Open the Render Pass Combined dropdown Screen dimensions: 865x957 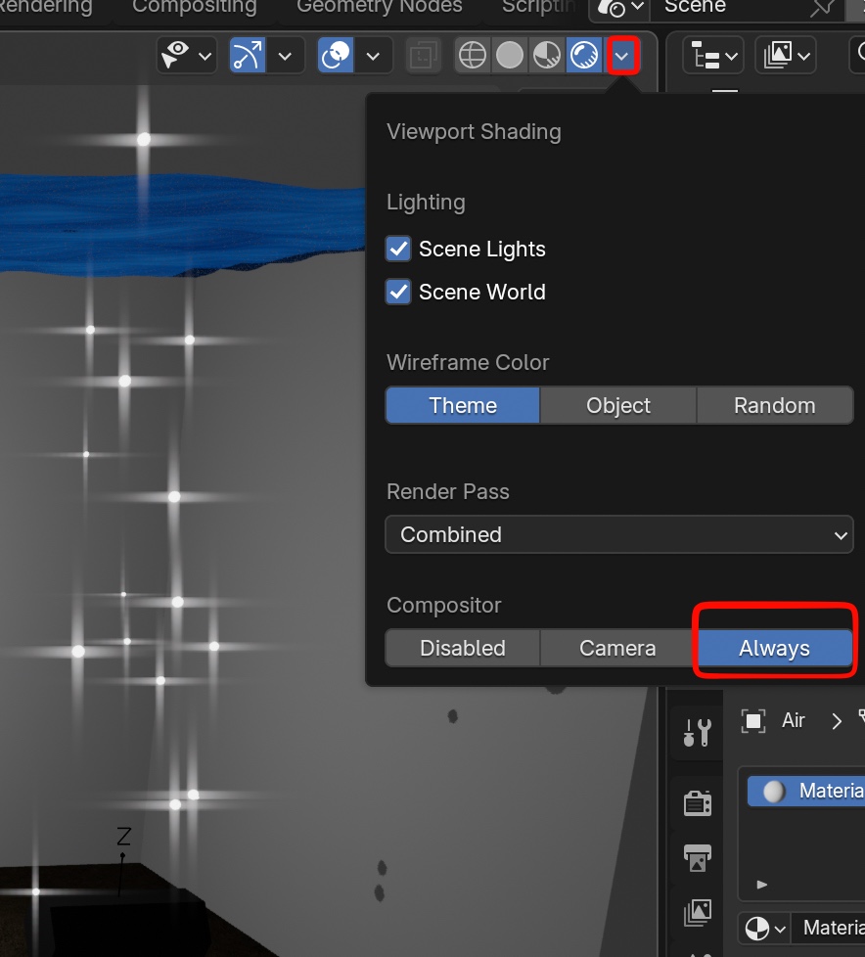tap(618, 535)
